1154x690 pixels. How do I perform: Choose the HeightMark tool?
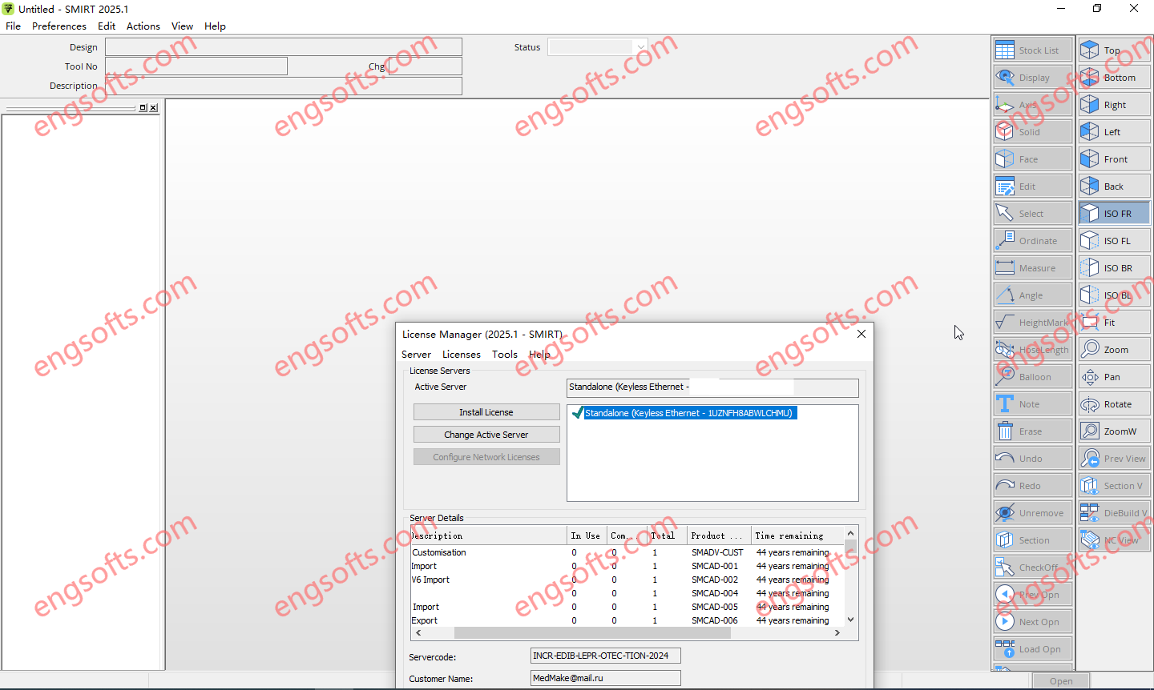pos(1032,323)
